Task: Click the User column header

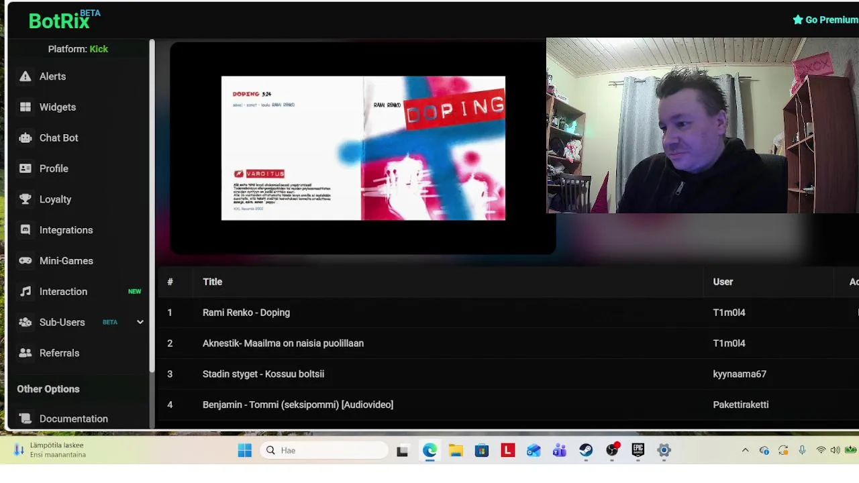Action: (x=723, y=282)
